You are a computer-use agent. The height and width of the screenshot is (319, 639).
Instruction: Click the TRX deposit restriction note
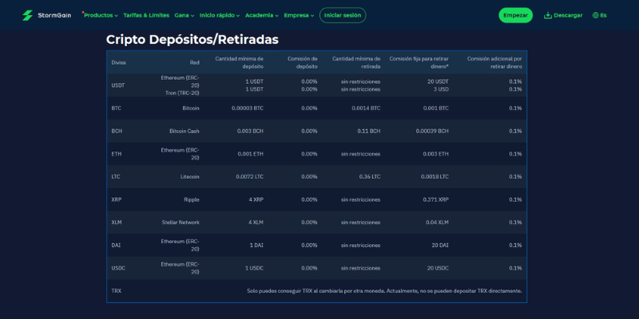pyautogui.click(x=384, y=291)
